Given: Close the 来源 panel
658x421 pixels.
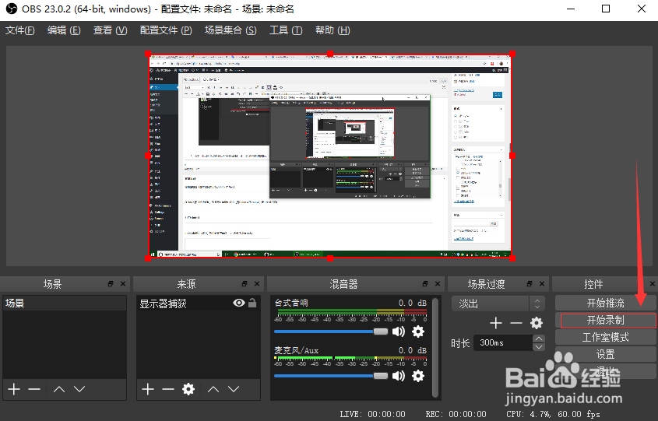Looking at the screenshot, I should point(257,284).
